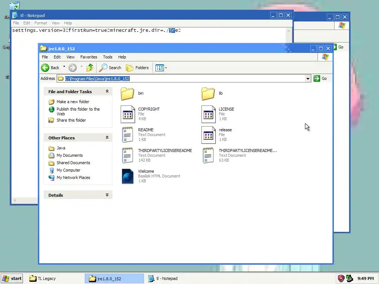Open Explorer View menu

click(x=70, y=57)
